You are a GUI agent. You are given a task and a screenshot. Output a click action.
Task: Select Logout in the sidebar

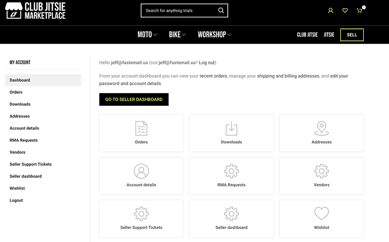pyautogui.click(x=16, y=200)
